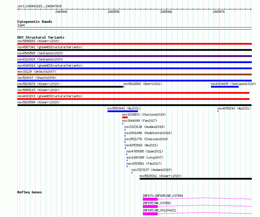Click the magenta ZNF670-ZNF695 exon block
This screenshot has width=260, height=217.
click(x=150, y=199)
